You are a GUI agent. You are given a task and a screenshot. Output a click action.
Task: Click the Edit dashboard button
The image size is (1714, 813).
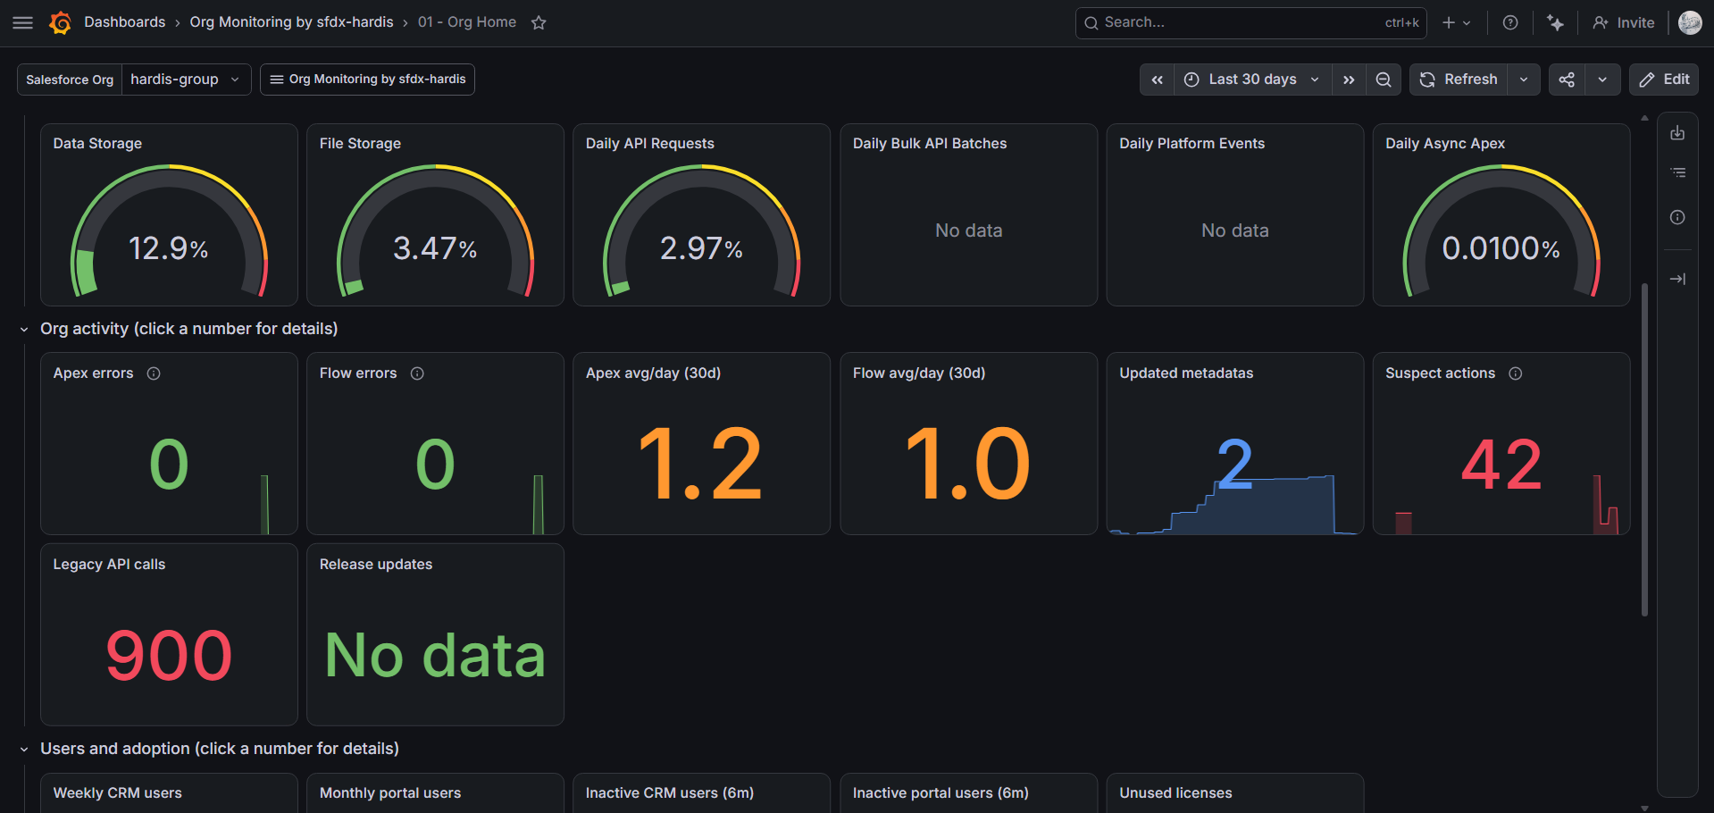point(1664,80)
